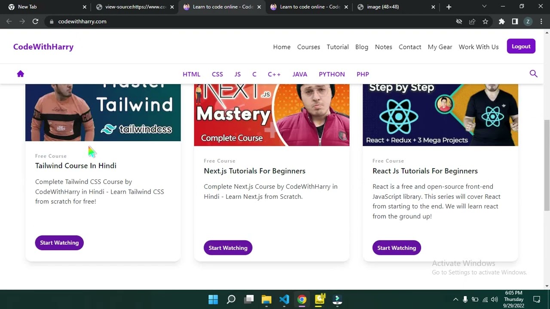Open the share page icon in address bar
The image size is (550, 309).
coord(472,21)
